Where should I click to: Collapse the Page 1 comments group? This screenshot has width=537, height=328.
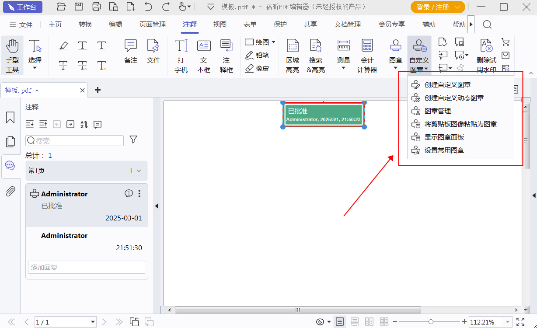coord(139,171)
